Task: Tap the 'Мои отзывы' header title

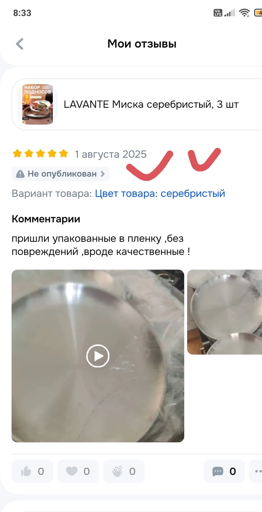Action: pos(142,44)
